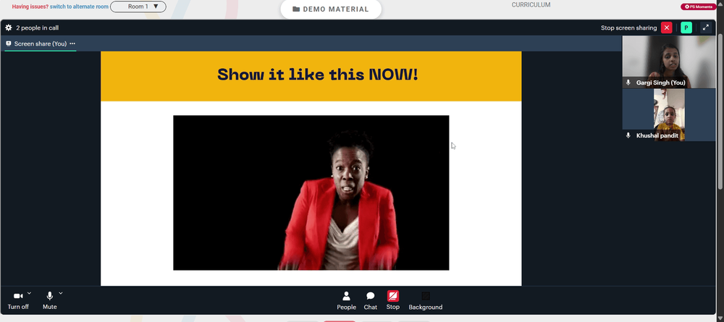The width and height of the screenshot is (724, 322).
Task: Click switch to alternate room link
Action: click(80, 7)
